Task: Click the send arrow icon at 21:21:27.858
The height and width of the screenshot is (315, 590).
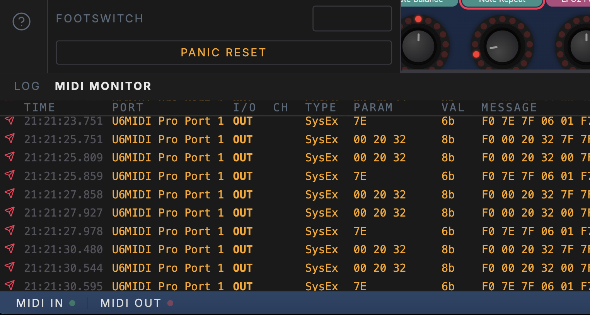Action: click(x=10, y=194)
